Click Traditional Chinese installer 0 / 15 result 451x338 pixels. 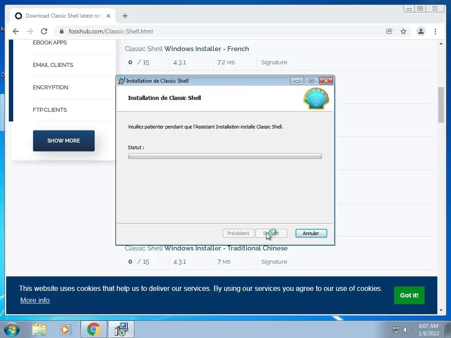139,262
